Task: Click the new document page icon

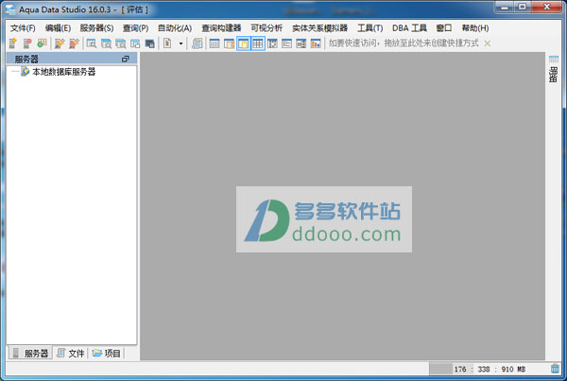Action: (167, 43)
